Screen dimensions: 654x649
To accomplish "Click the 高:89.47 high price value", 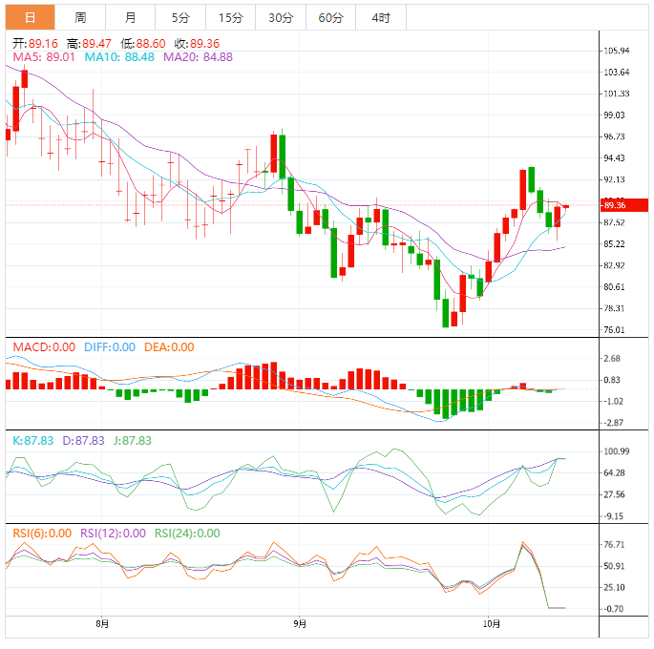I will click(x=89, y=43).
